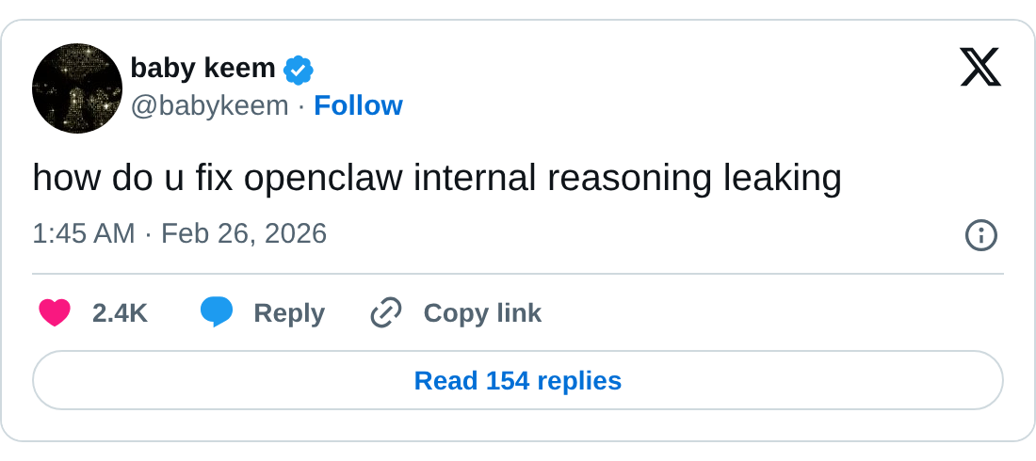Click the @babykeem handle

(x=209, y=105)
